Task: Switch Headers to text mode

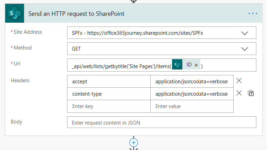Action: click(250, 93)
